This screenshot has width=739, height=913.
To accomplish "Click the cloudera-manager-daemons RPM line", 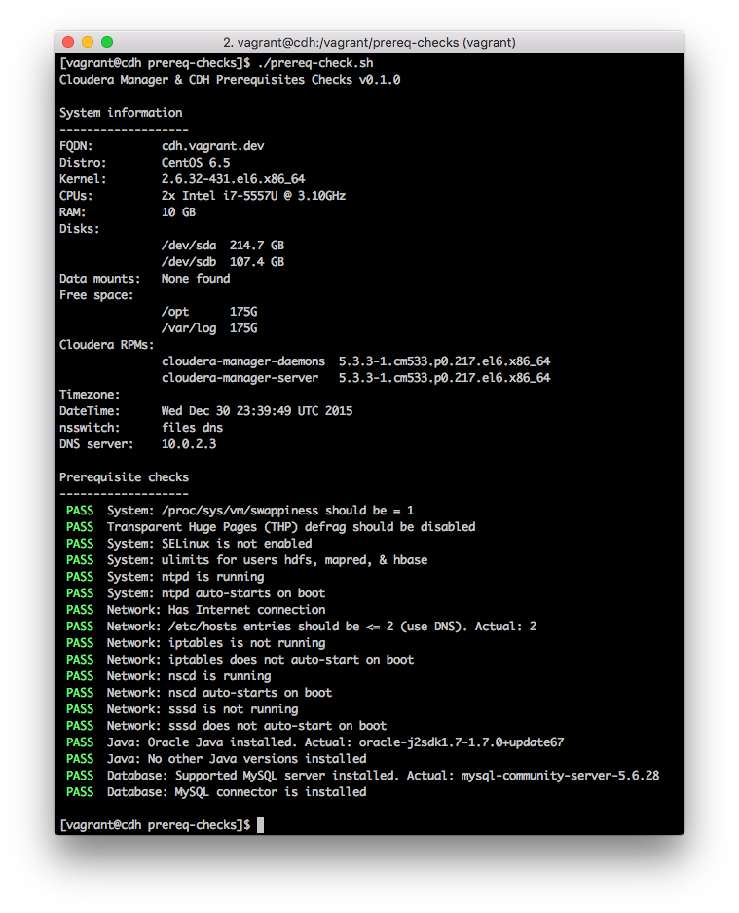I will [x=355, y=361].
